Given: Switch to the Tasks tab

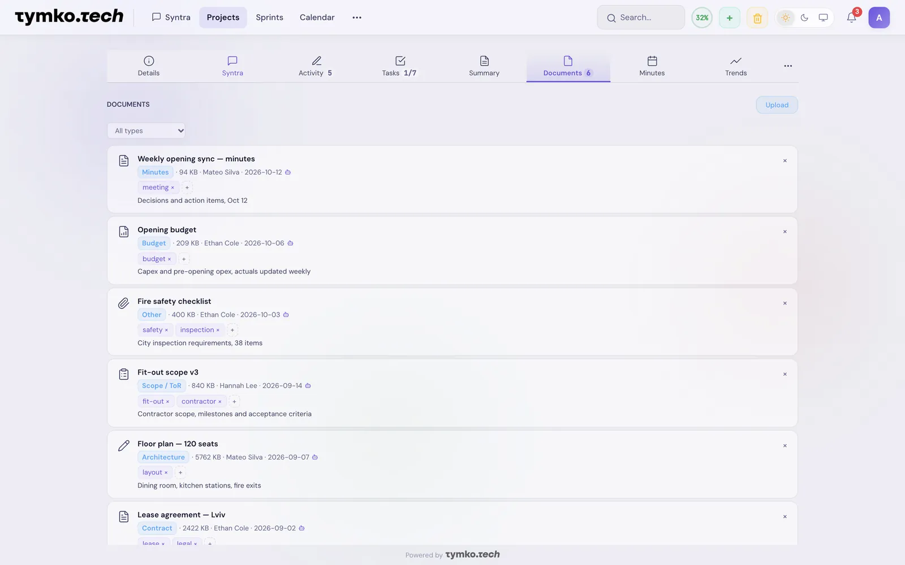Looking at the screenshot, I should tap(399, 66).
